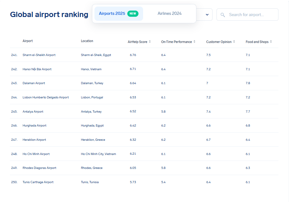
Task: Click the Airport column header
Action: tap(28, 41)
